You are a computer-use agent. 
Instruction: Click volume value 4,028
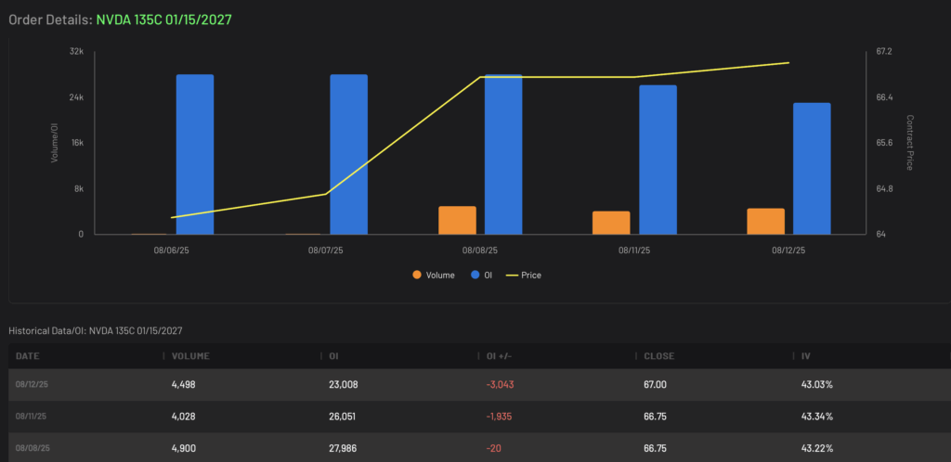click(183, 417)
